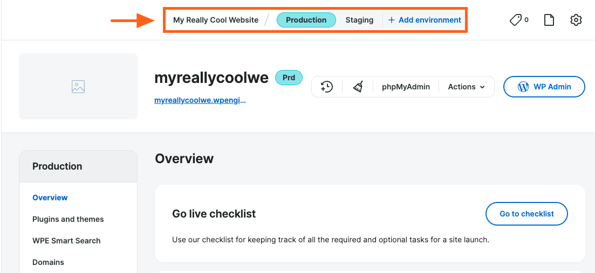Viewport: 595px width, 273px height.
Task: Open the document page icon
Action: click(x=549, y=20)
